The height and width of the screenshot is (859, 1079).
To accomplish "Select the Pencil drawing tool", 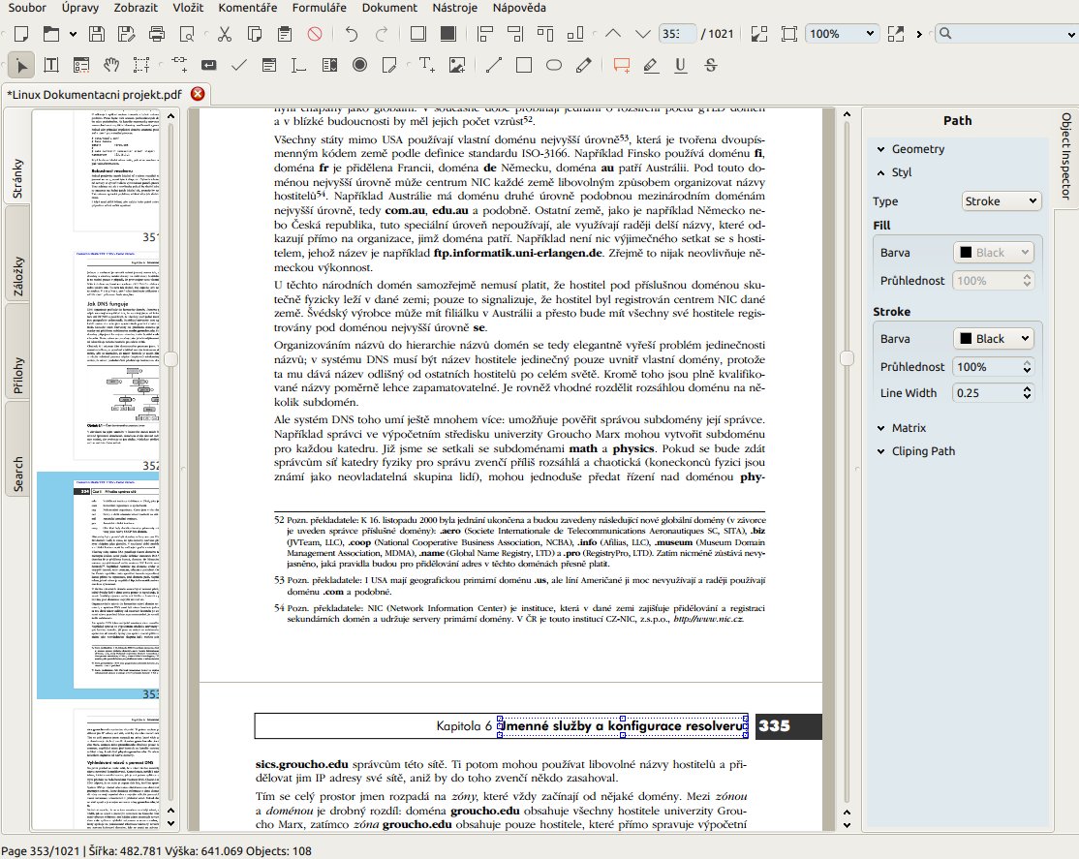I will point(583,65).
